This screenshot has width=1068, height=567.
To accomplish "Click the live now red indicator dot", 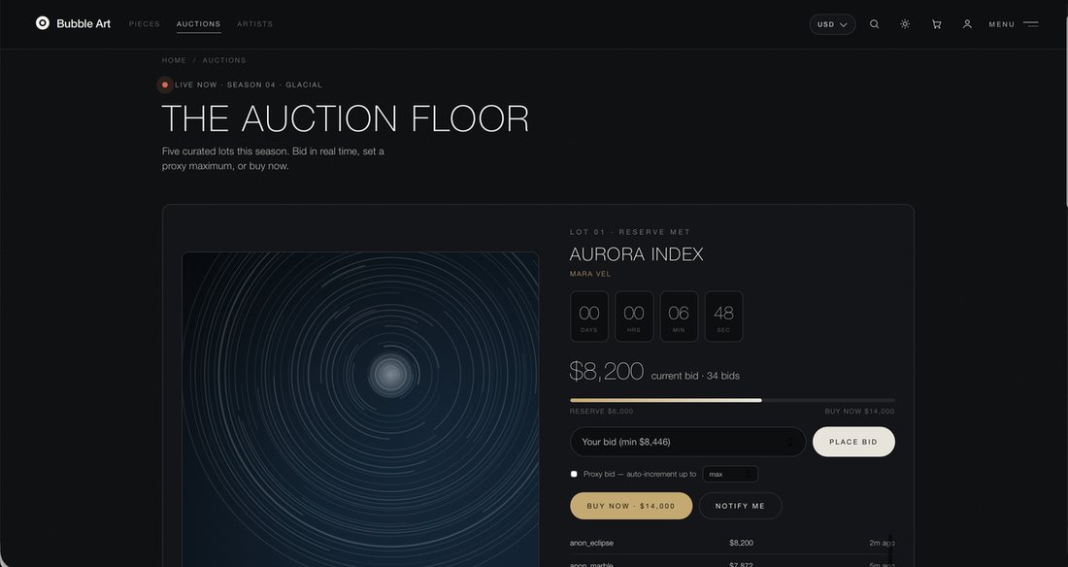I will [x=165, y=84].
